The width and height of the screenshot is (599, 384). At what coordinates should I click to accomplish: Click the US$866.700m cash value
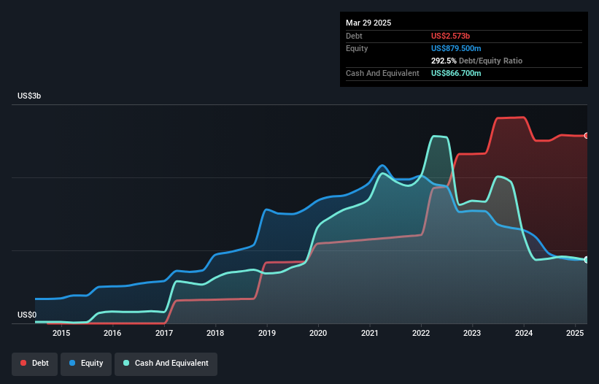[456, 73]
